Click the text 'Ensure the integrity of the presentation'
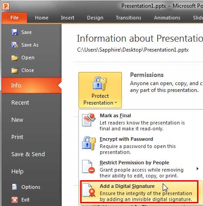The height and width of the screenshot is (206, 203). click(x=146, y=193)
